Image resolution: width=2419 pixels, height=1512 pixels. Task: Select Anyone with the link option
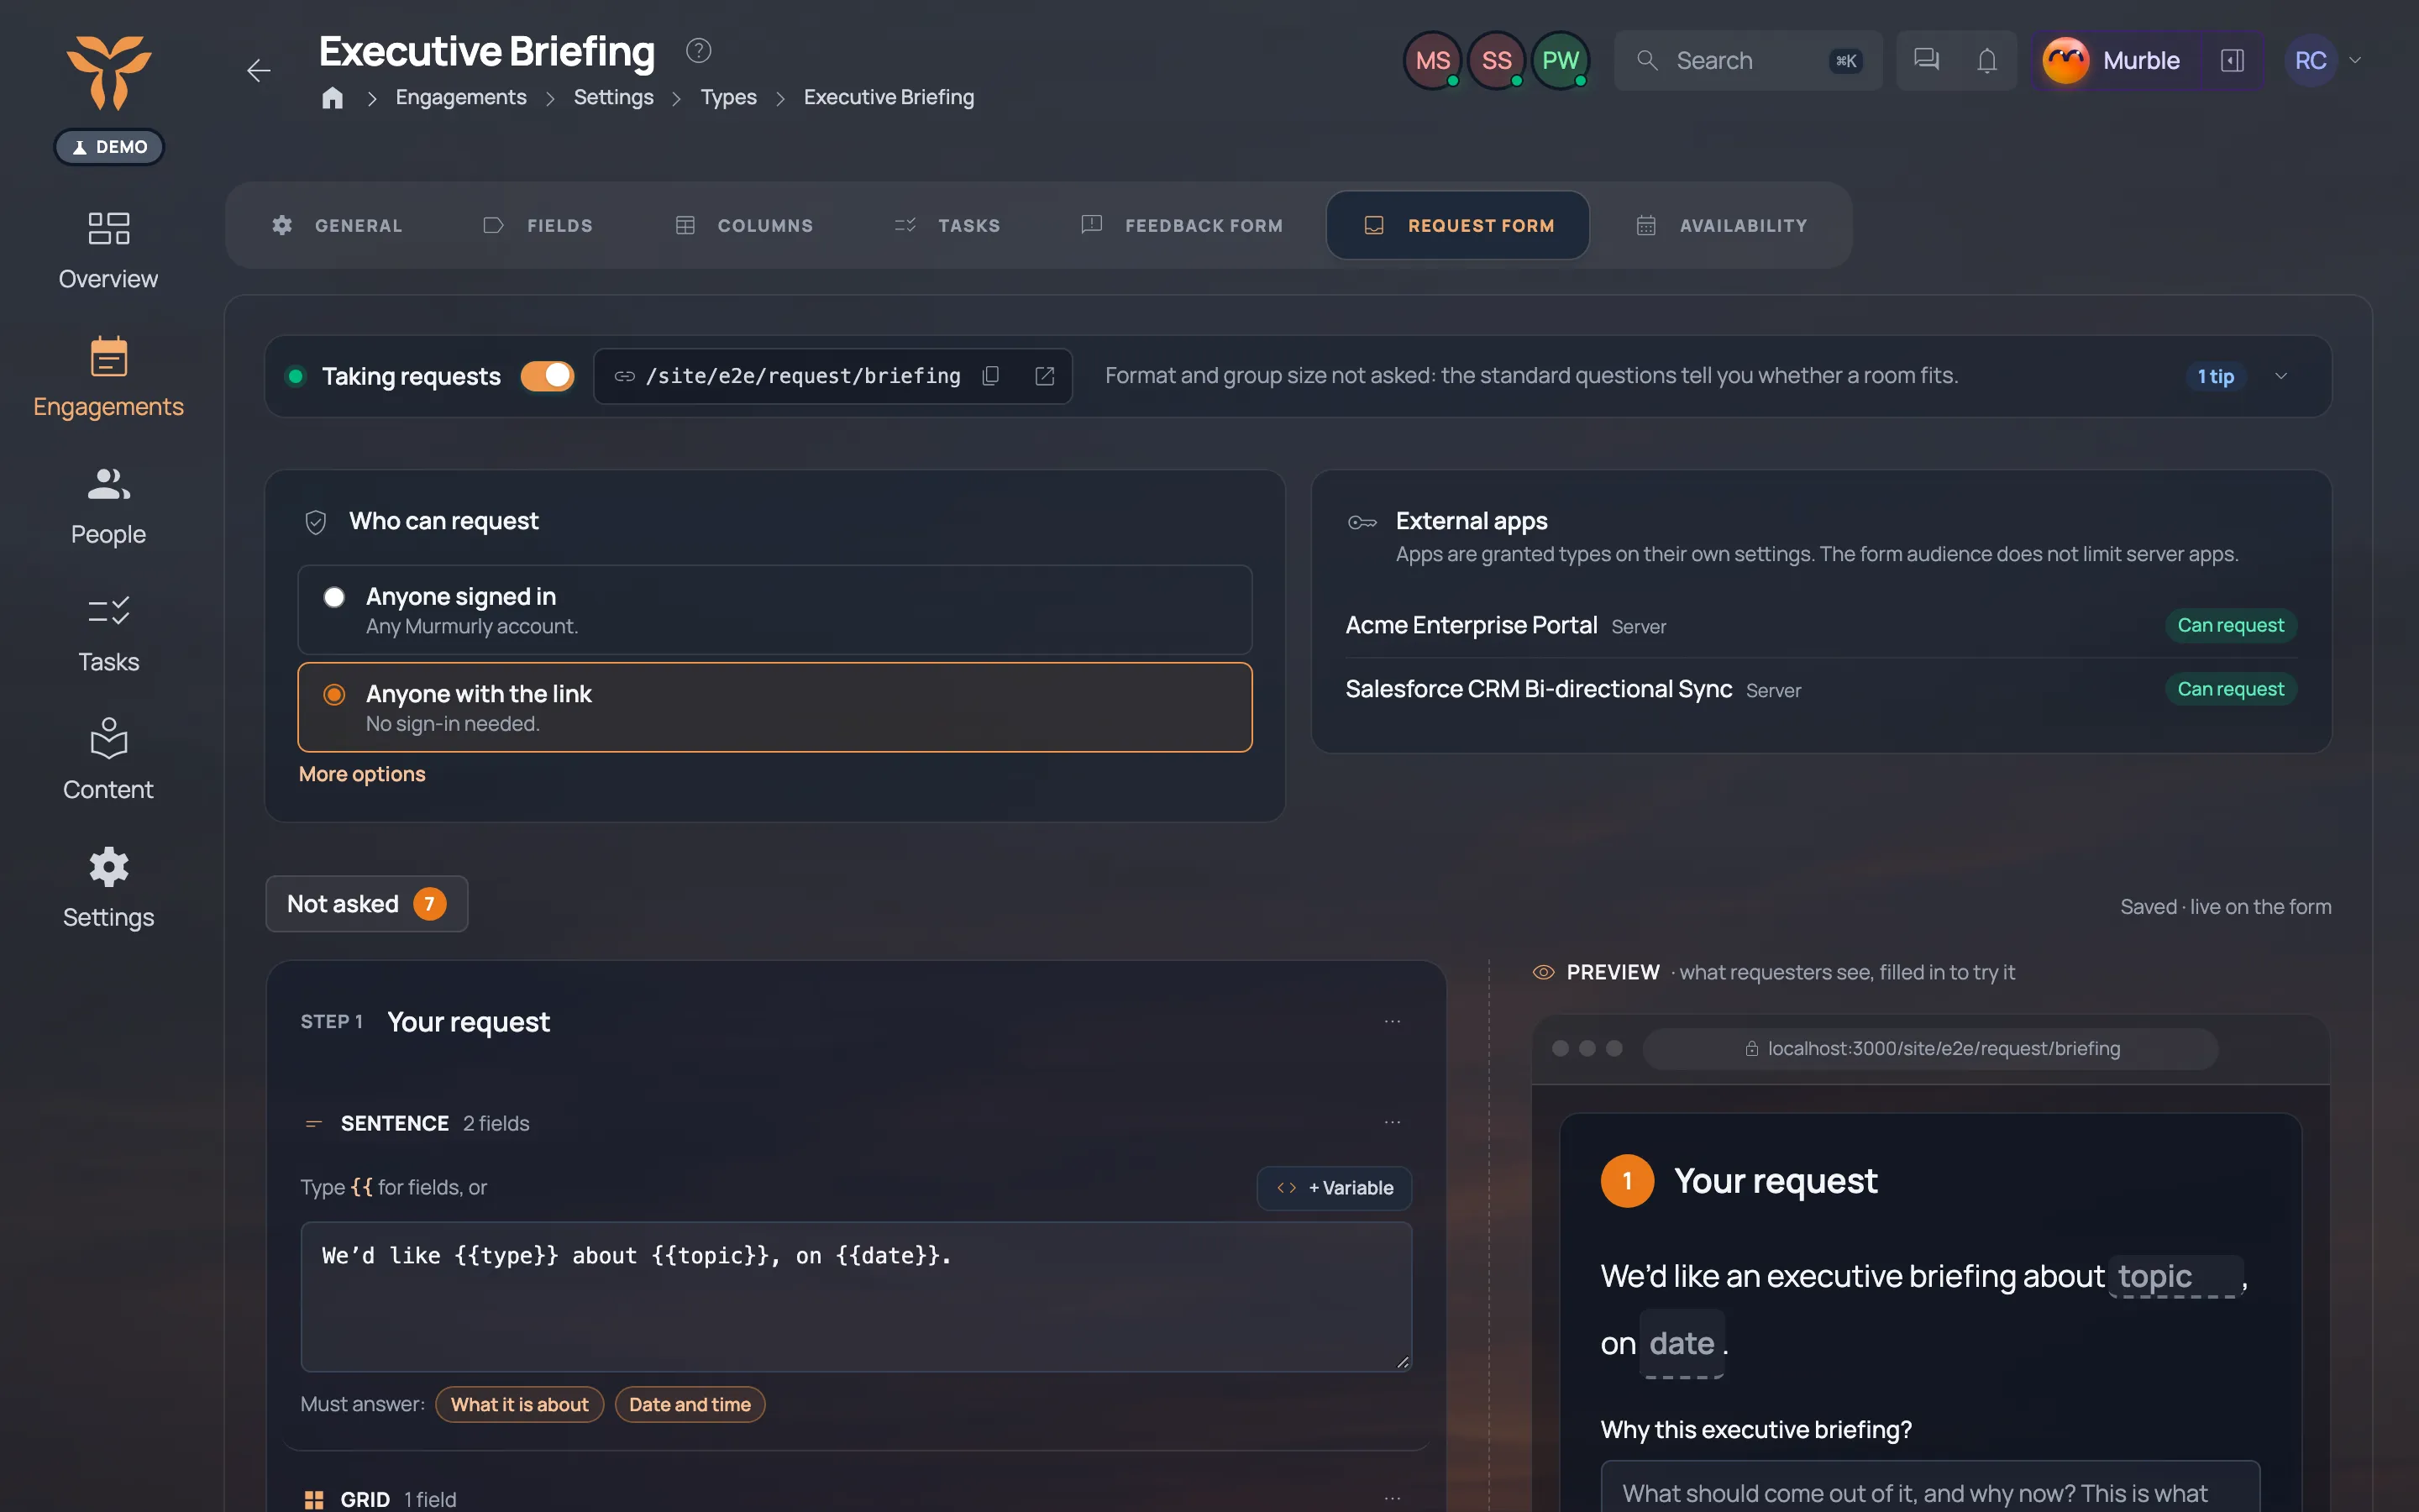774,707
